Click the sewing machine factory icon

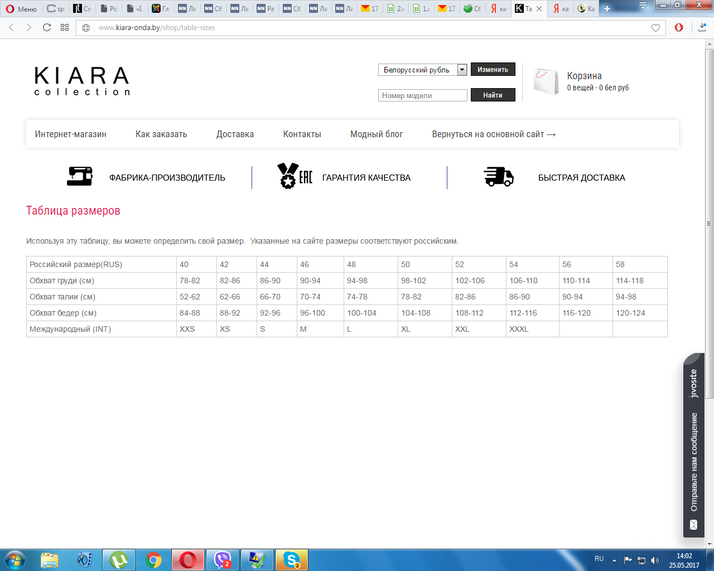[x=80, y=177]
